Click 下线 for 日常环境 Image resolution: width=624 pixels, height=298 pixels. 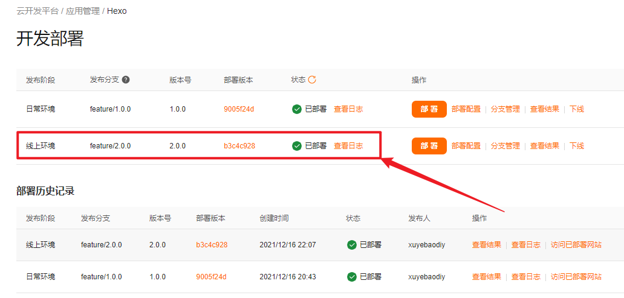tap(577, 109)
